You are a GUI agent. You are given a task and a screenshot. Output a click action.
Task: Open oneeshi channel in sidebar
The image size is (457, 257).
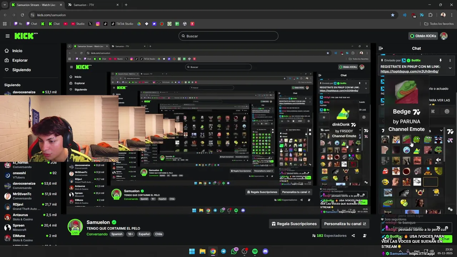(x=30, y=175)
